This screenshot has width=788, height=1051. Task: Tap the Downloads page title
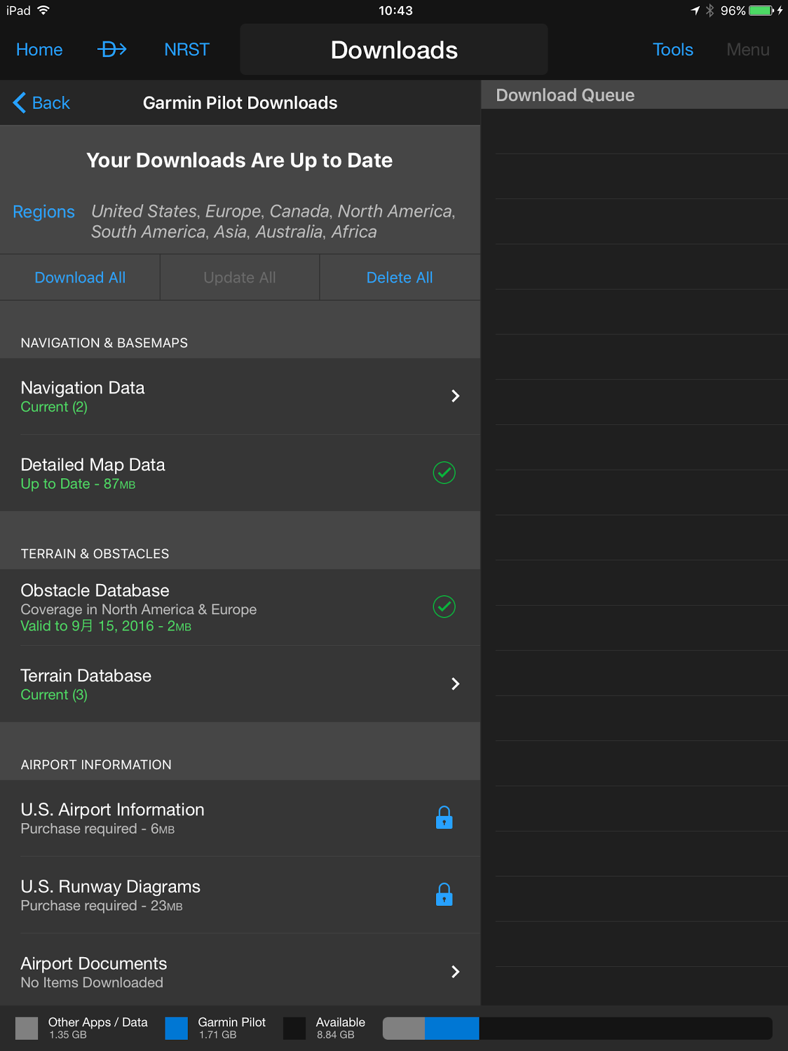(x=394, y=50)
